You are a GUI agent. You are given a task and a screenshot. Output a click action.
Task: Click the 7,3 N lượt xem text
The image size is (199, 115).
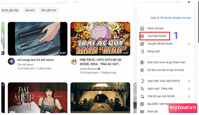tap(26, 68)
